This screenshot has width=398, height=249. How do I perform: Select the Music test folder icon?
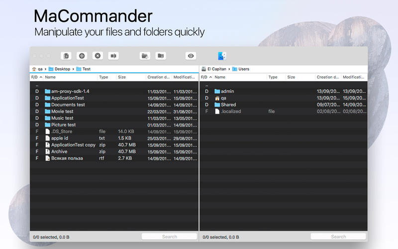tap(47, 118)
